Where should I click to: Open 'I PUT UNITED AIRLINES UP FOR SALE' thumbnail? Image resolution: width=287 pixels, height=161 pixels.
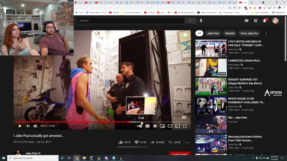(211, 48)
